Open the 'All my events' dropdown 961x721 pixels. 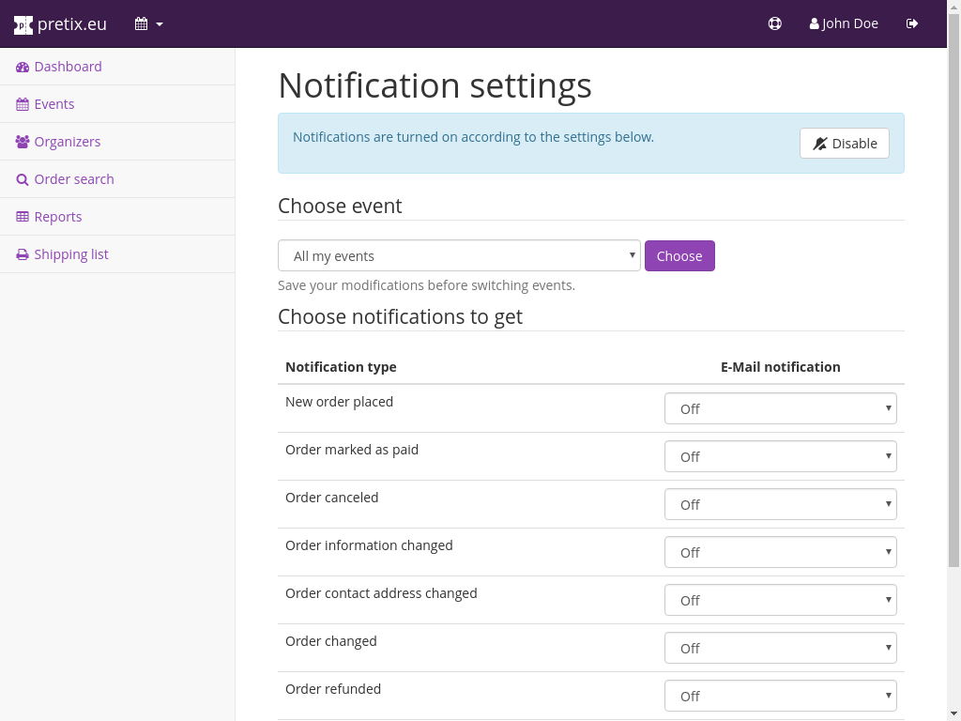tap(459, 255)
